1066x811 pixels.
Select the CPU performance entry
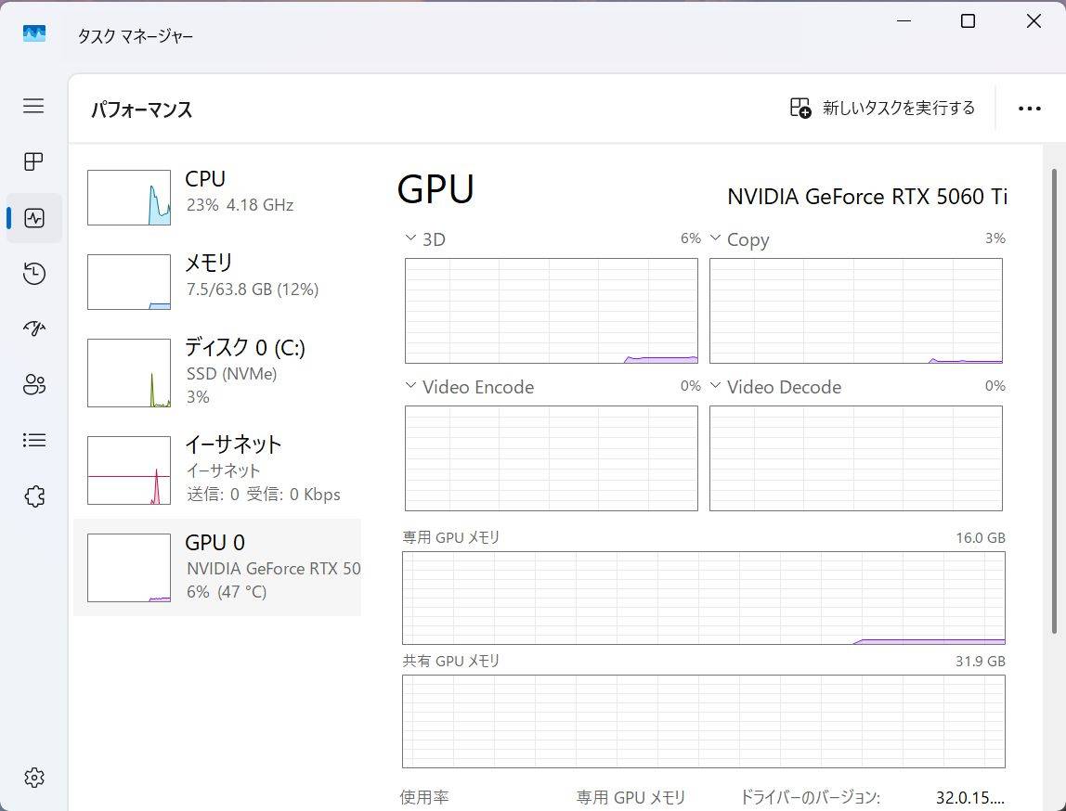217,198
